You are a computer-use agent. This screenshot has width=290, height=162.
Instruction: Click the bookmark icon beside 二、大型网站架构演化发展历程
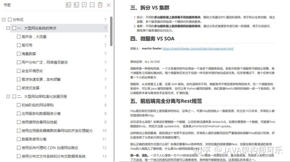coord(14,97)
